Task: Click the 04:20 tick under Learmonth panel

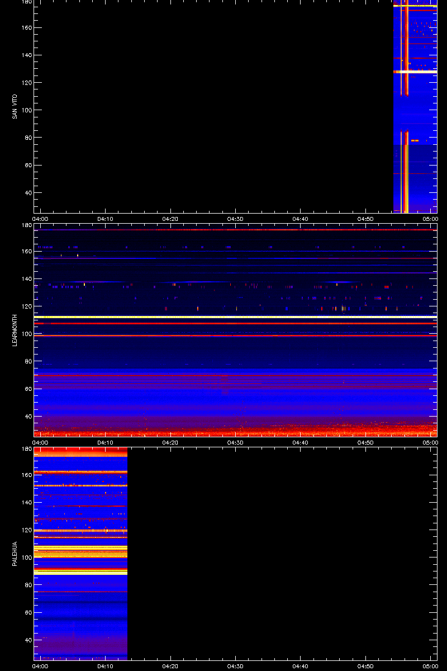Action: coord(170,442)
